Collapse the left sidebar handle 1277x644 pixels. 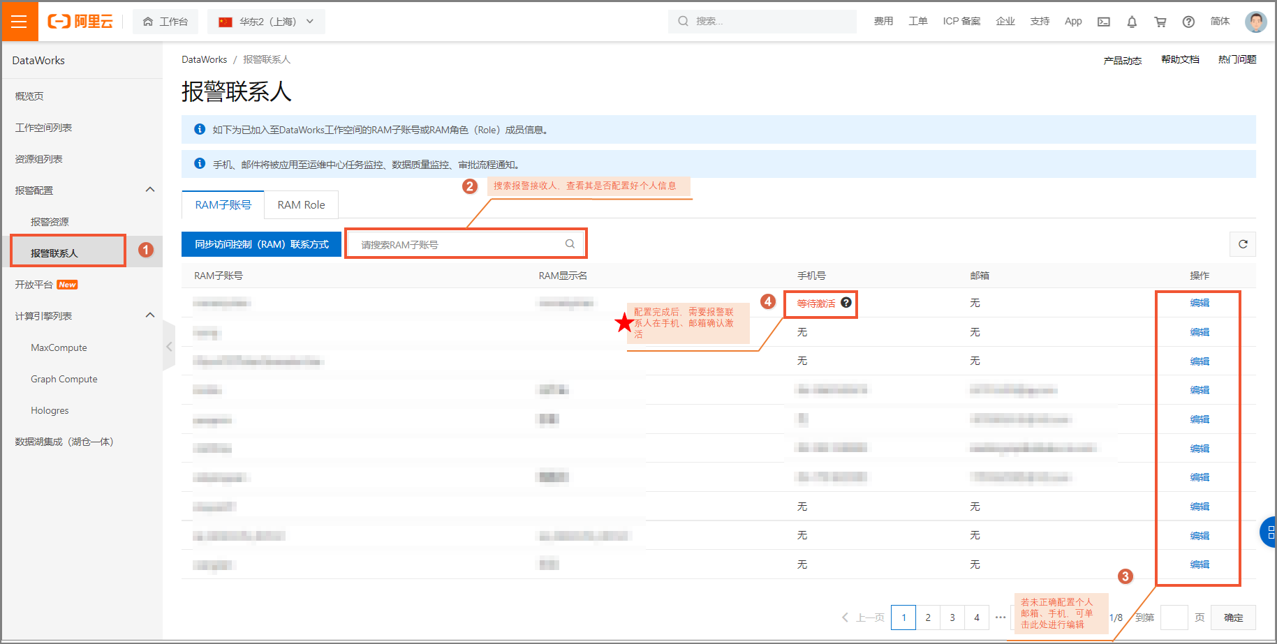[x=169, y=346]
